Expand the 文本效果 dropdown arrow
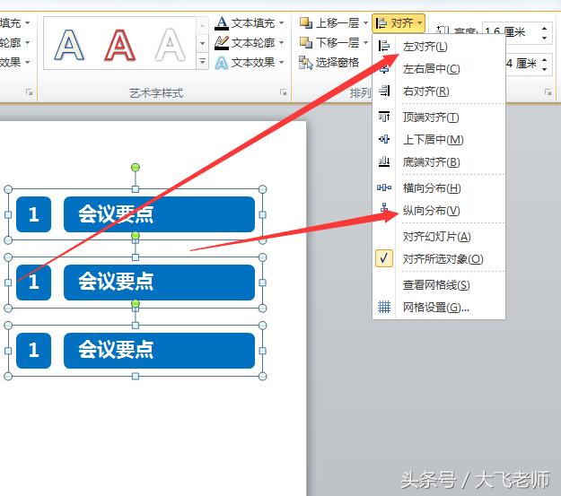Screen dimensions: 561x496 pos(281,63)
